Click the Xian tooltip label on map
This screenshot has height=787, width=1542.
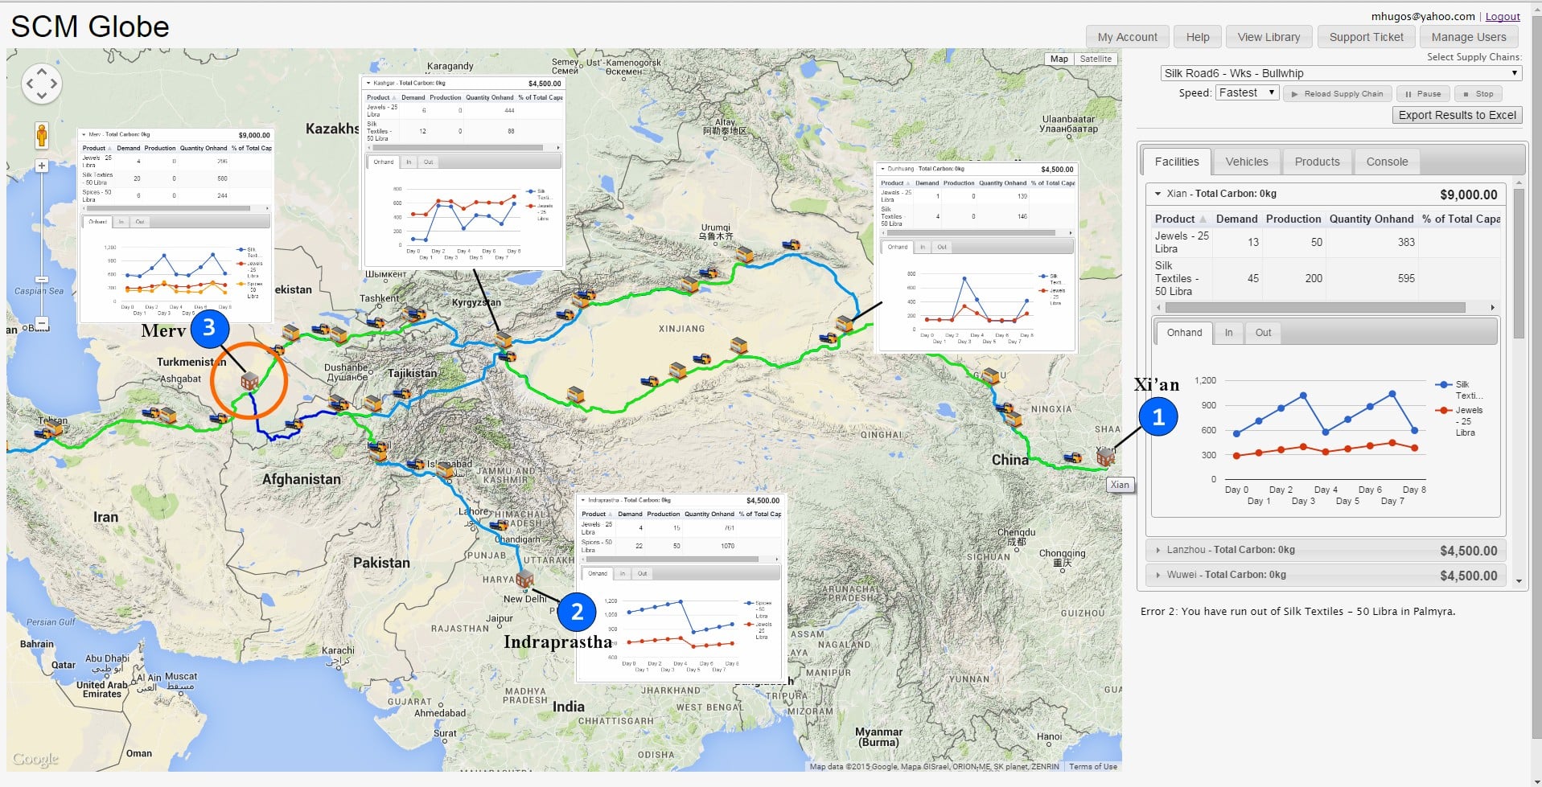pyautogui.click(x=1120, y=485)
